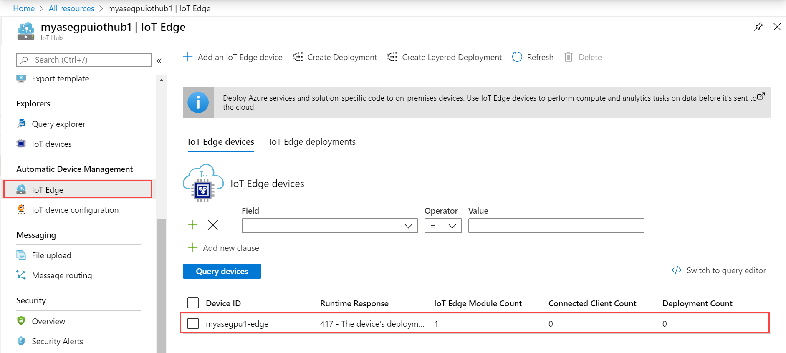The image size is (786, 353).
Task: Go to All resources in the breadcrumb
Action: click(71, 8)
